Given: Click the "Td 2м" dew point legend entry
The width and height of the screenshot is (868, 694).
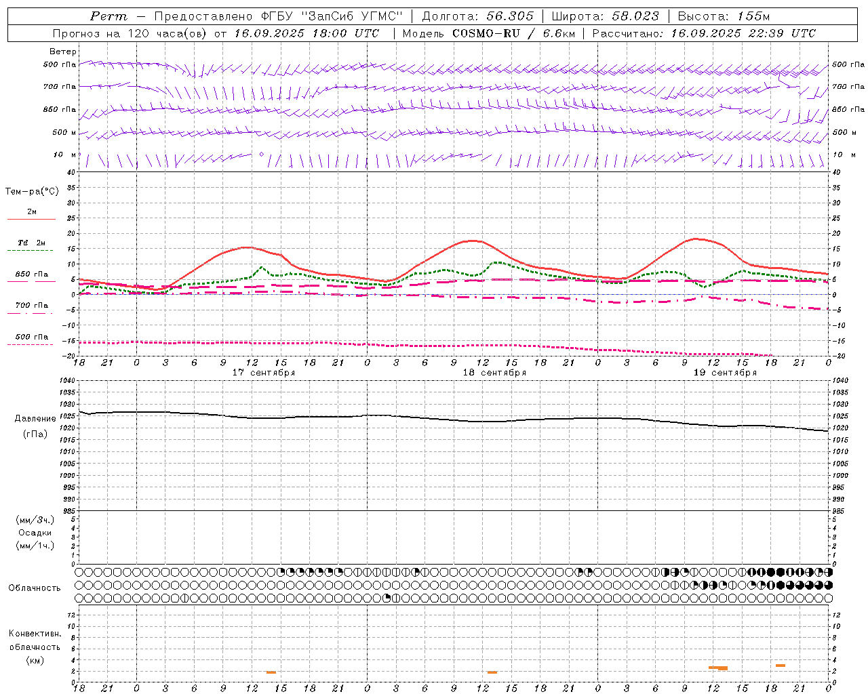Looking at the screenshot, I should [32, 243].
